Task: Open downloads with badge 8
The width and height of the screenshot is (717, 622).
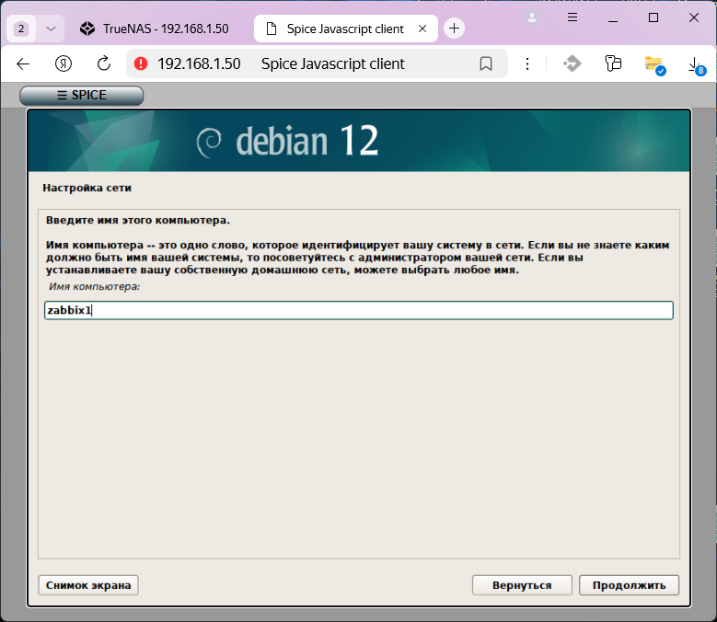Action: [x=696, y=65]
